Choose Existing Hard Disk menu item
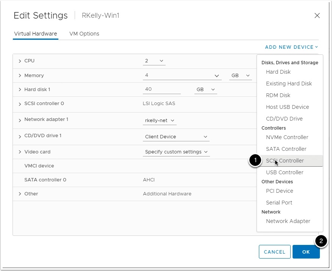This screenshot has height=271, width=332. (289, 84)
